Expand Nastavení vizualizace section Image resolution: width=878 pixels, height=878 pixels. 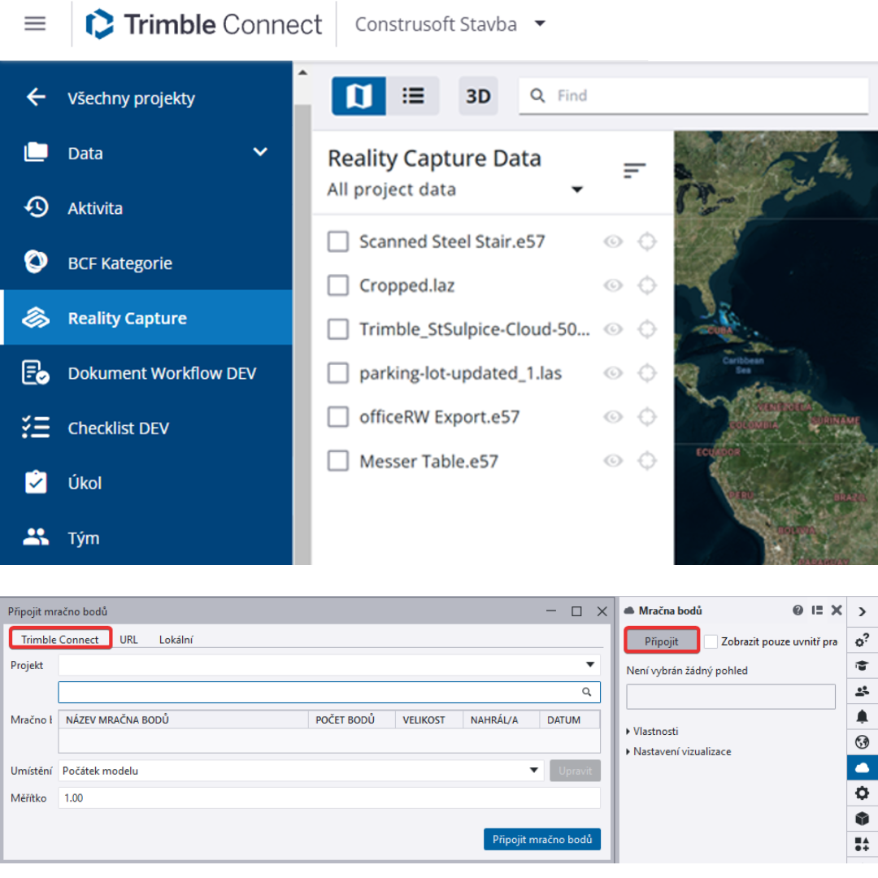tap(679, 751)
